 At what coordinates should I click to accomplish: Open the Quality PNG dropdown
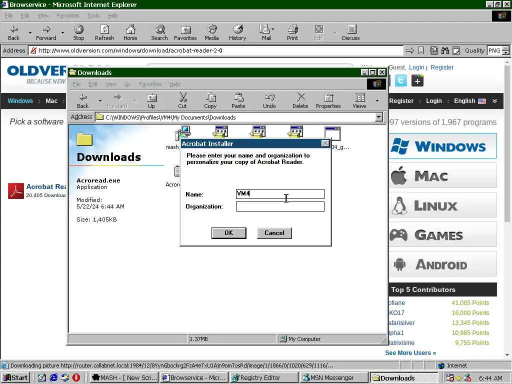click(x=505, y=50)
